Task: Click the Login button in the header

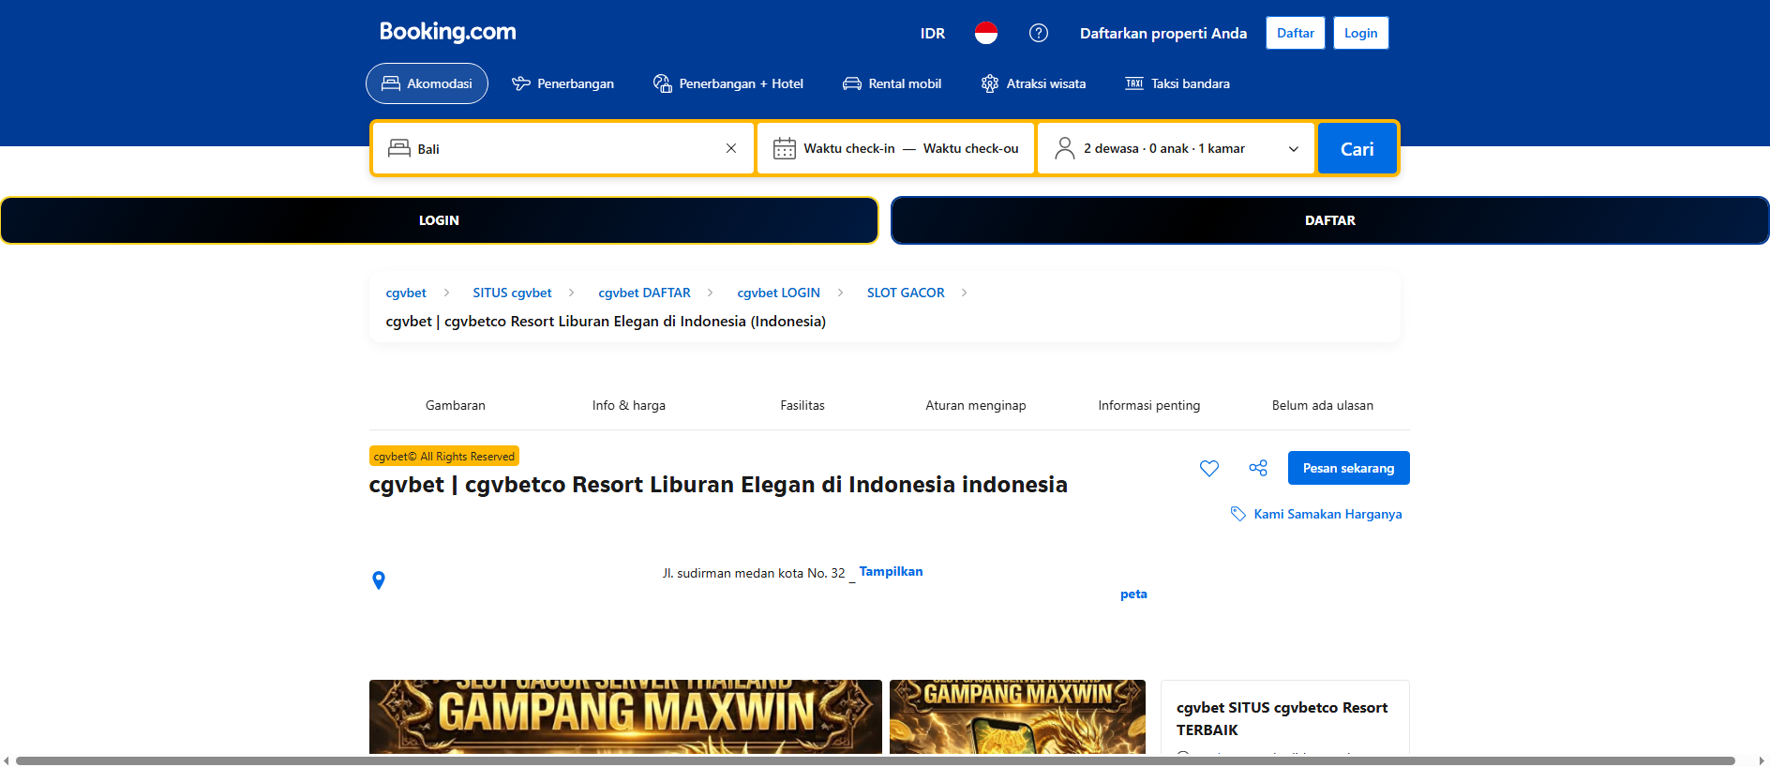Action: (x=1361, y=33)
